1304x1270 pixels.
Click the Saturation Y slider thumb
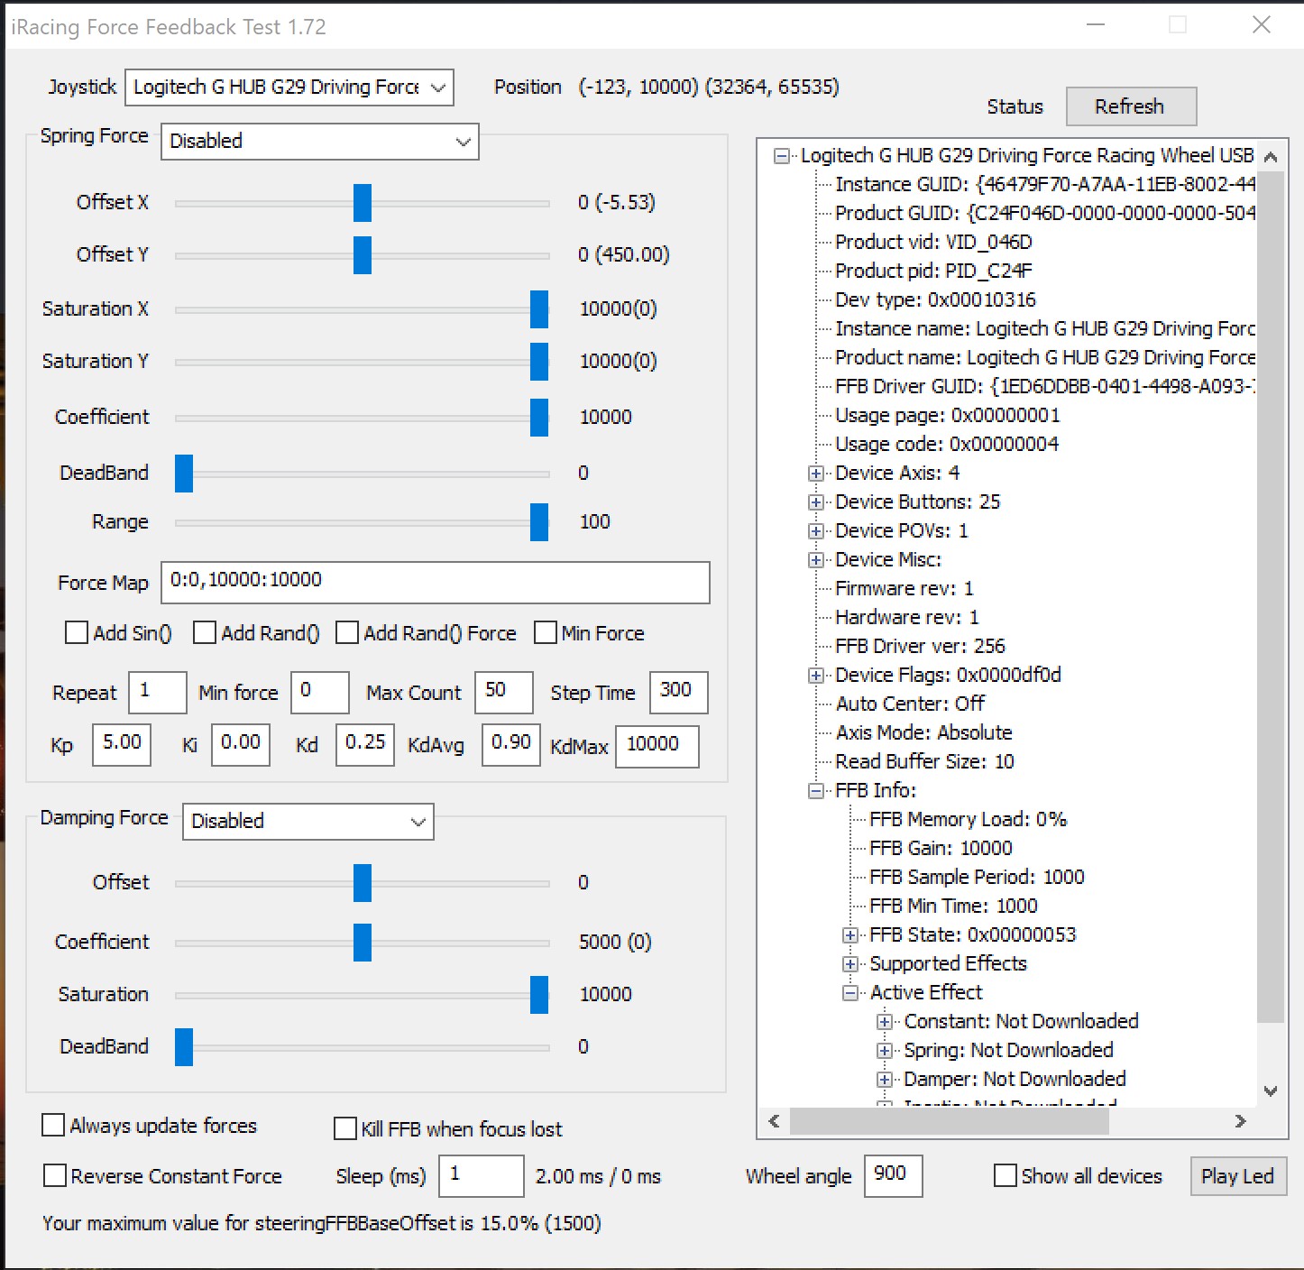point(539,362)
